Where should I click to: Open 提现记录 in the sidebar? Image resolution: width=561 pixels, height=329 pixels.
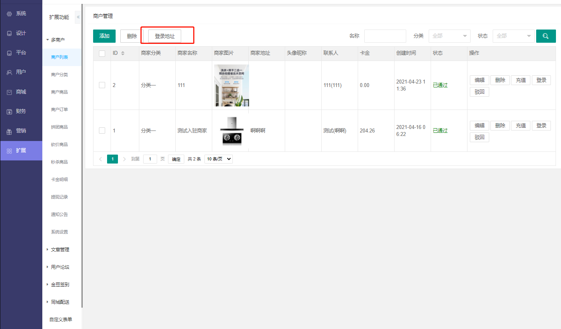click(59, 197)
